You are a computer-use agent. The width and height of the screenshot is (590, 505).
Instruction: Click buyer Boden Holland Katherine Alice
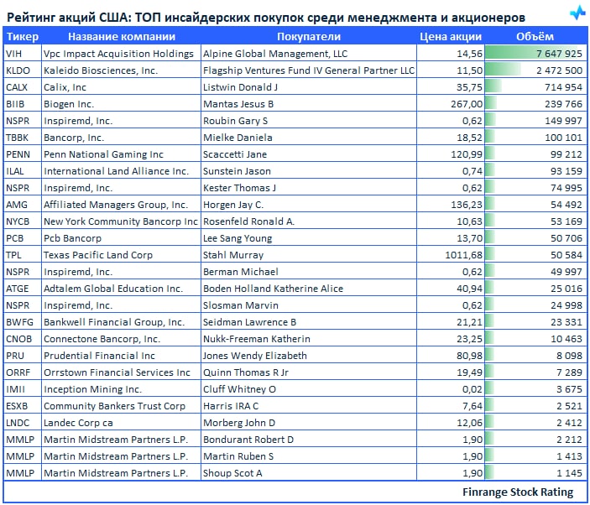273,289
